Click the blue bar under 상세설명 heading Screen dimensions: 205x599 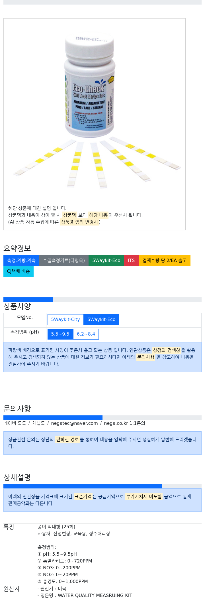pyautogui.click(x=83, y=486)
